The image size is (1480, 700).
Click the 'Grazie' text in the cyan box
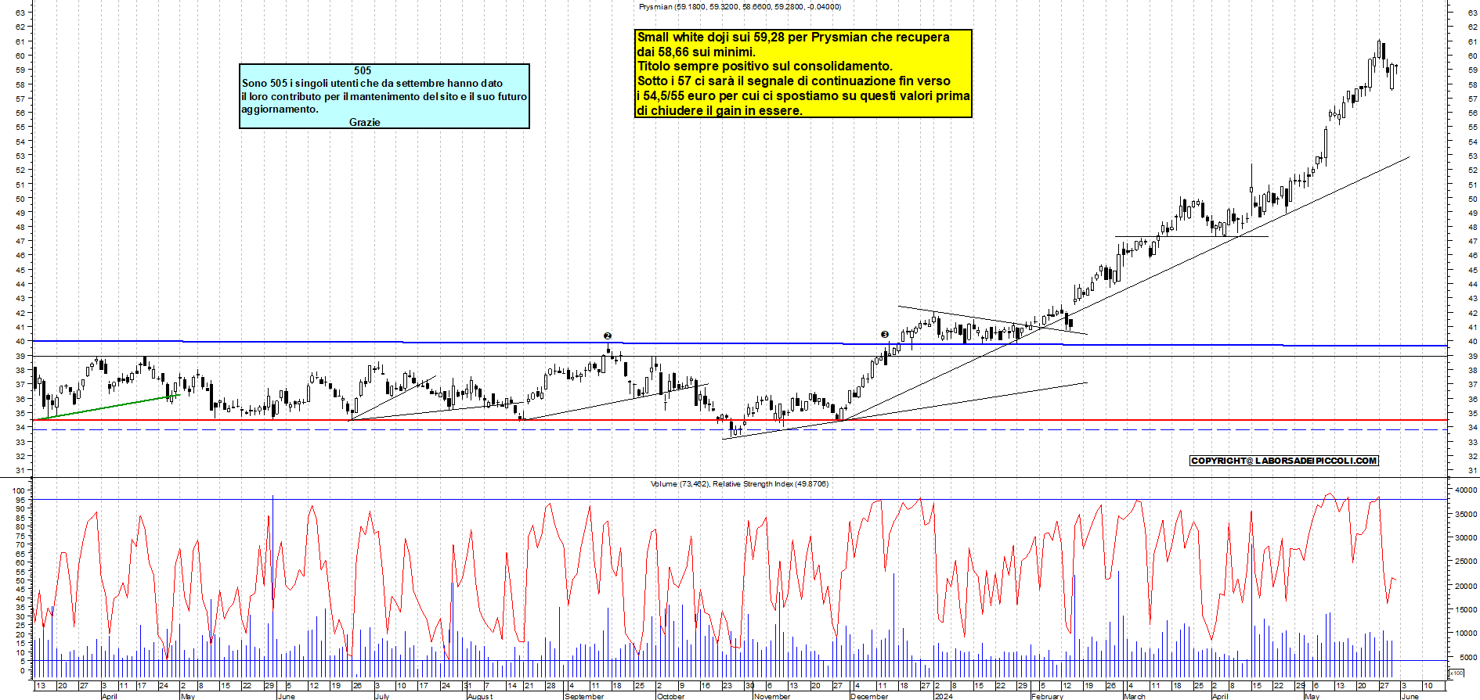365,122
